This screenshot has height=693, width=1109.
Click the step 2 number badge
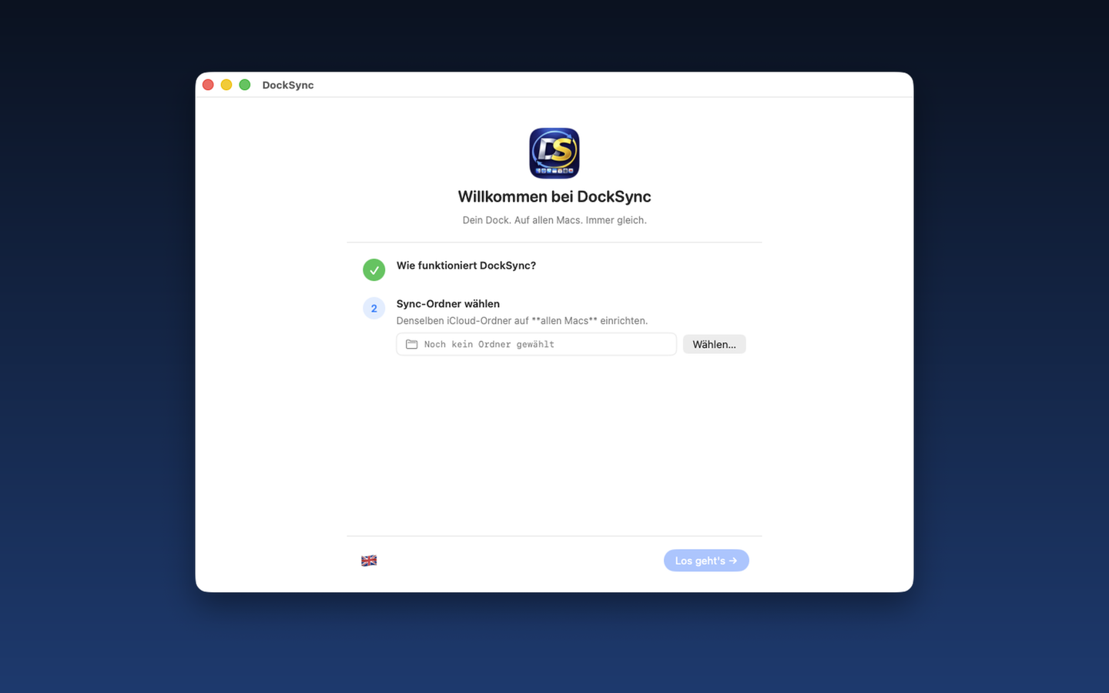(374, 308)
